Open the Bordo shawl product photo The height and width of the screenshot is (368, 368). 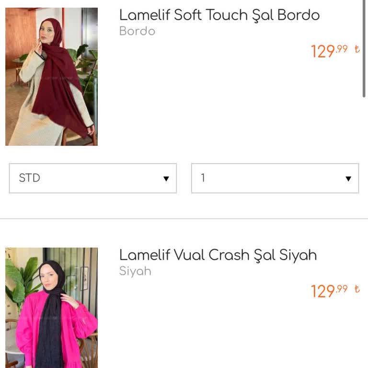pos(51,77)
